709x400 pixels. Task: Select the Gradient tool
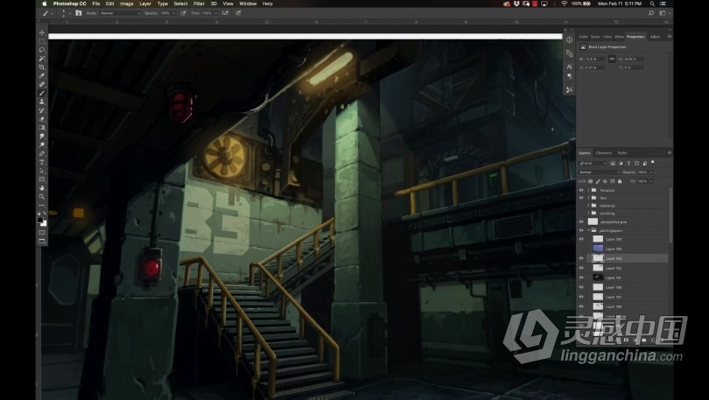point(42,128)
